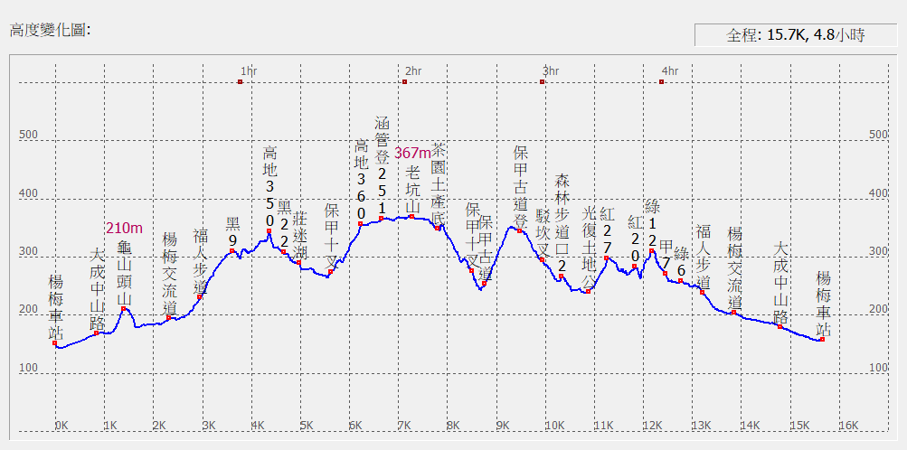The image size is (907, 450).
Task: Click the 高地360 waypoint marker
Action: tap(361, 224)
